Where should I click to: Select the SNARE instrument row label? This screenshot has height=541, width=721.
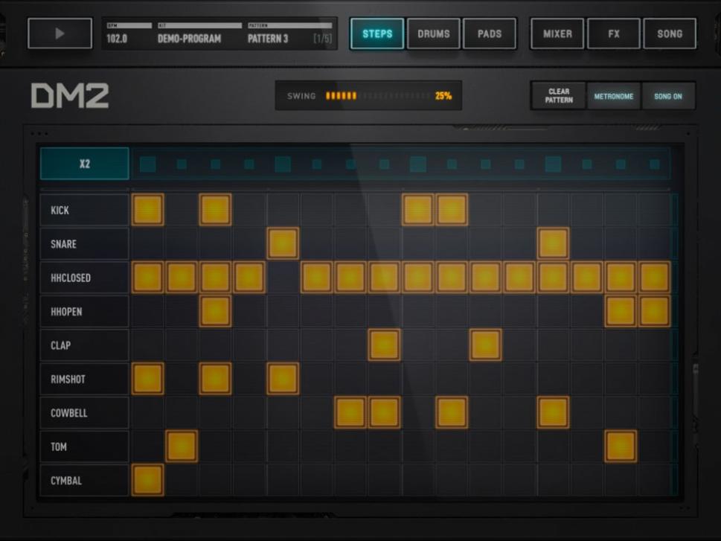point(83,243)
